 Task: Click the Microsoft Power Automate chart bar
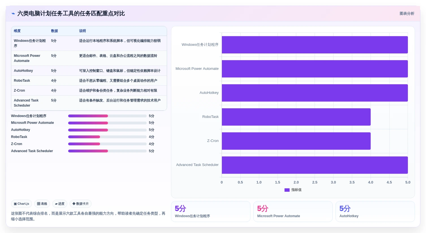pos(315,69)
